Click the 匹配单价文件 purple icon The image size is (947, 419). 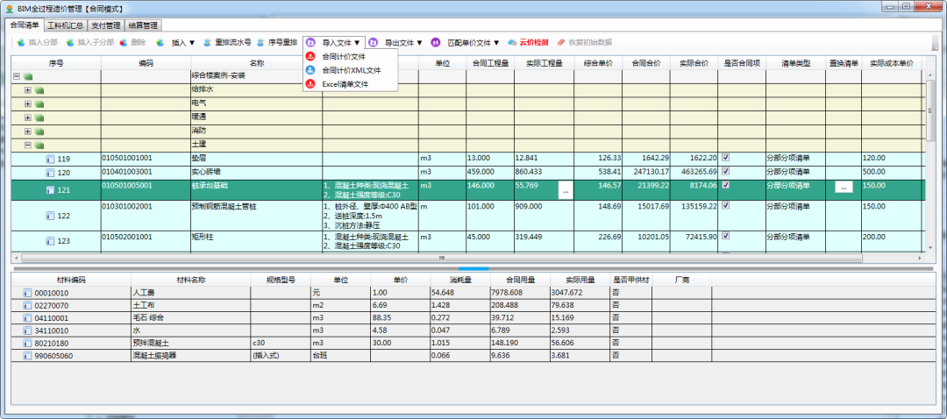436,42
